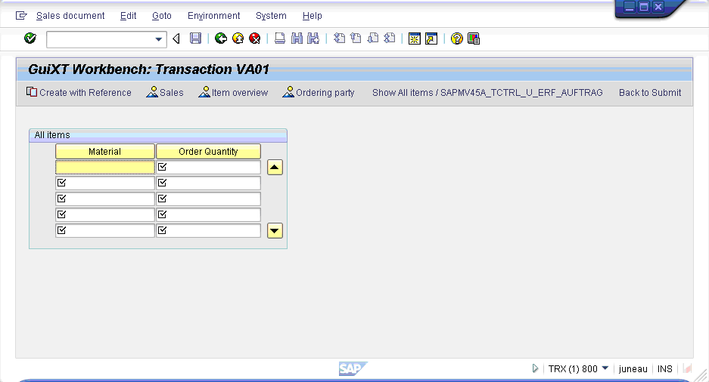Open Customize Local Layout icon
Screen dimensions: 709x382
point(474,39)
